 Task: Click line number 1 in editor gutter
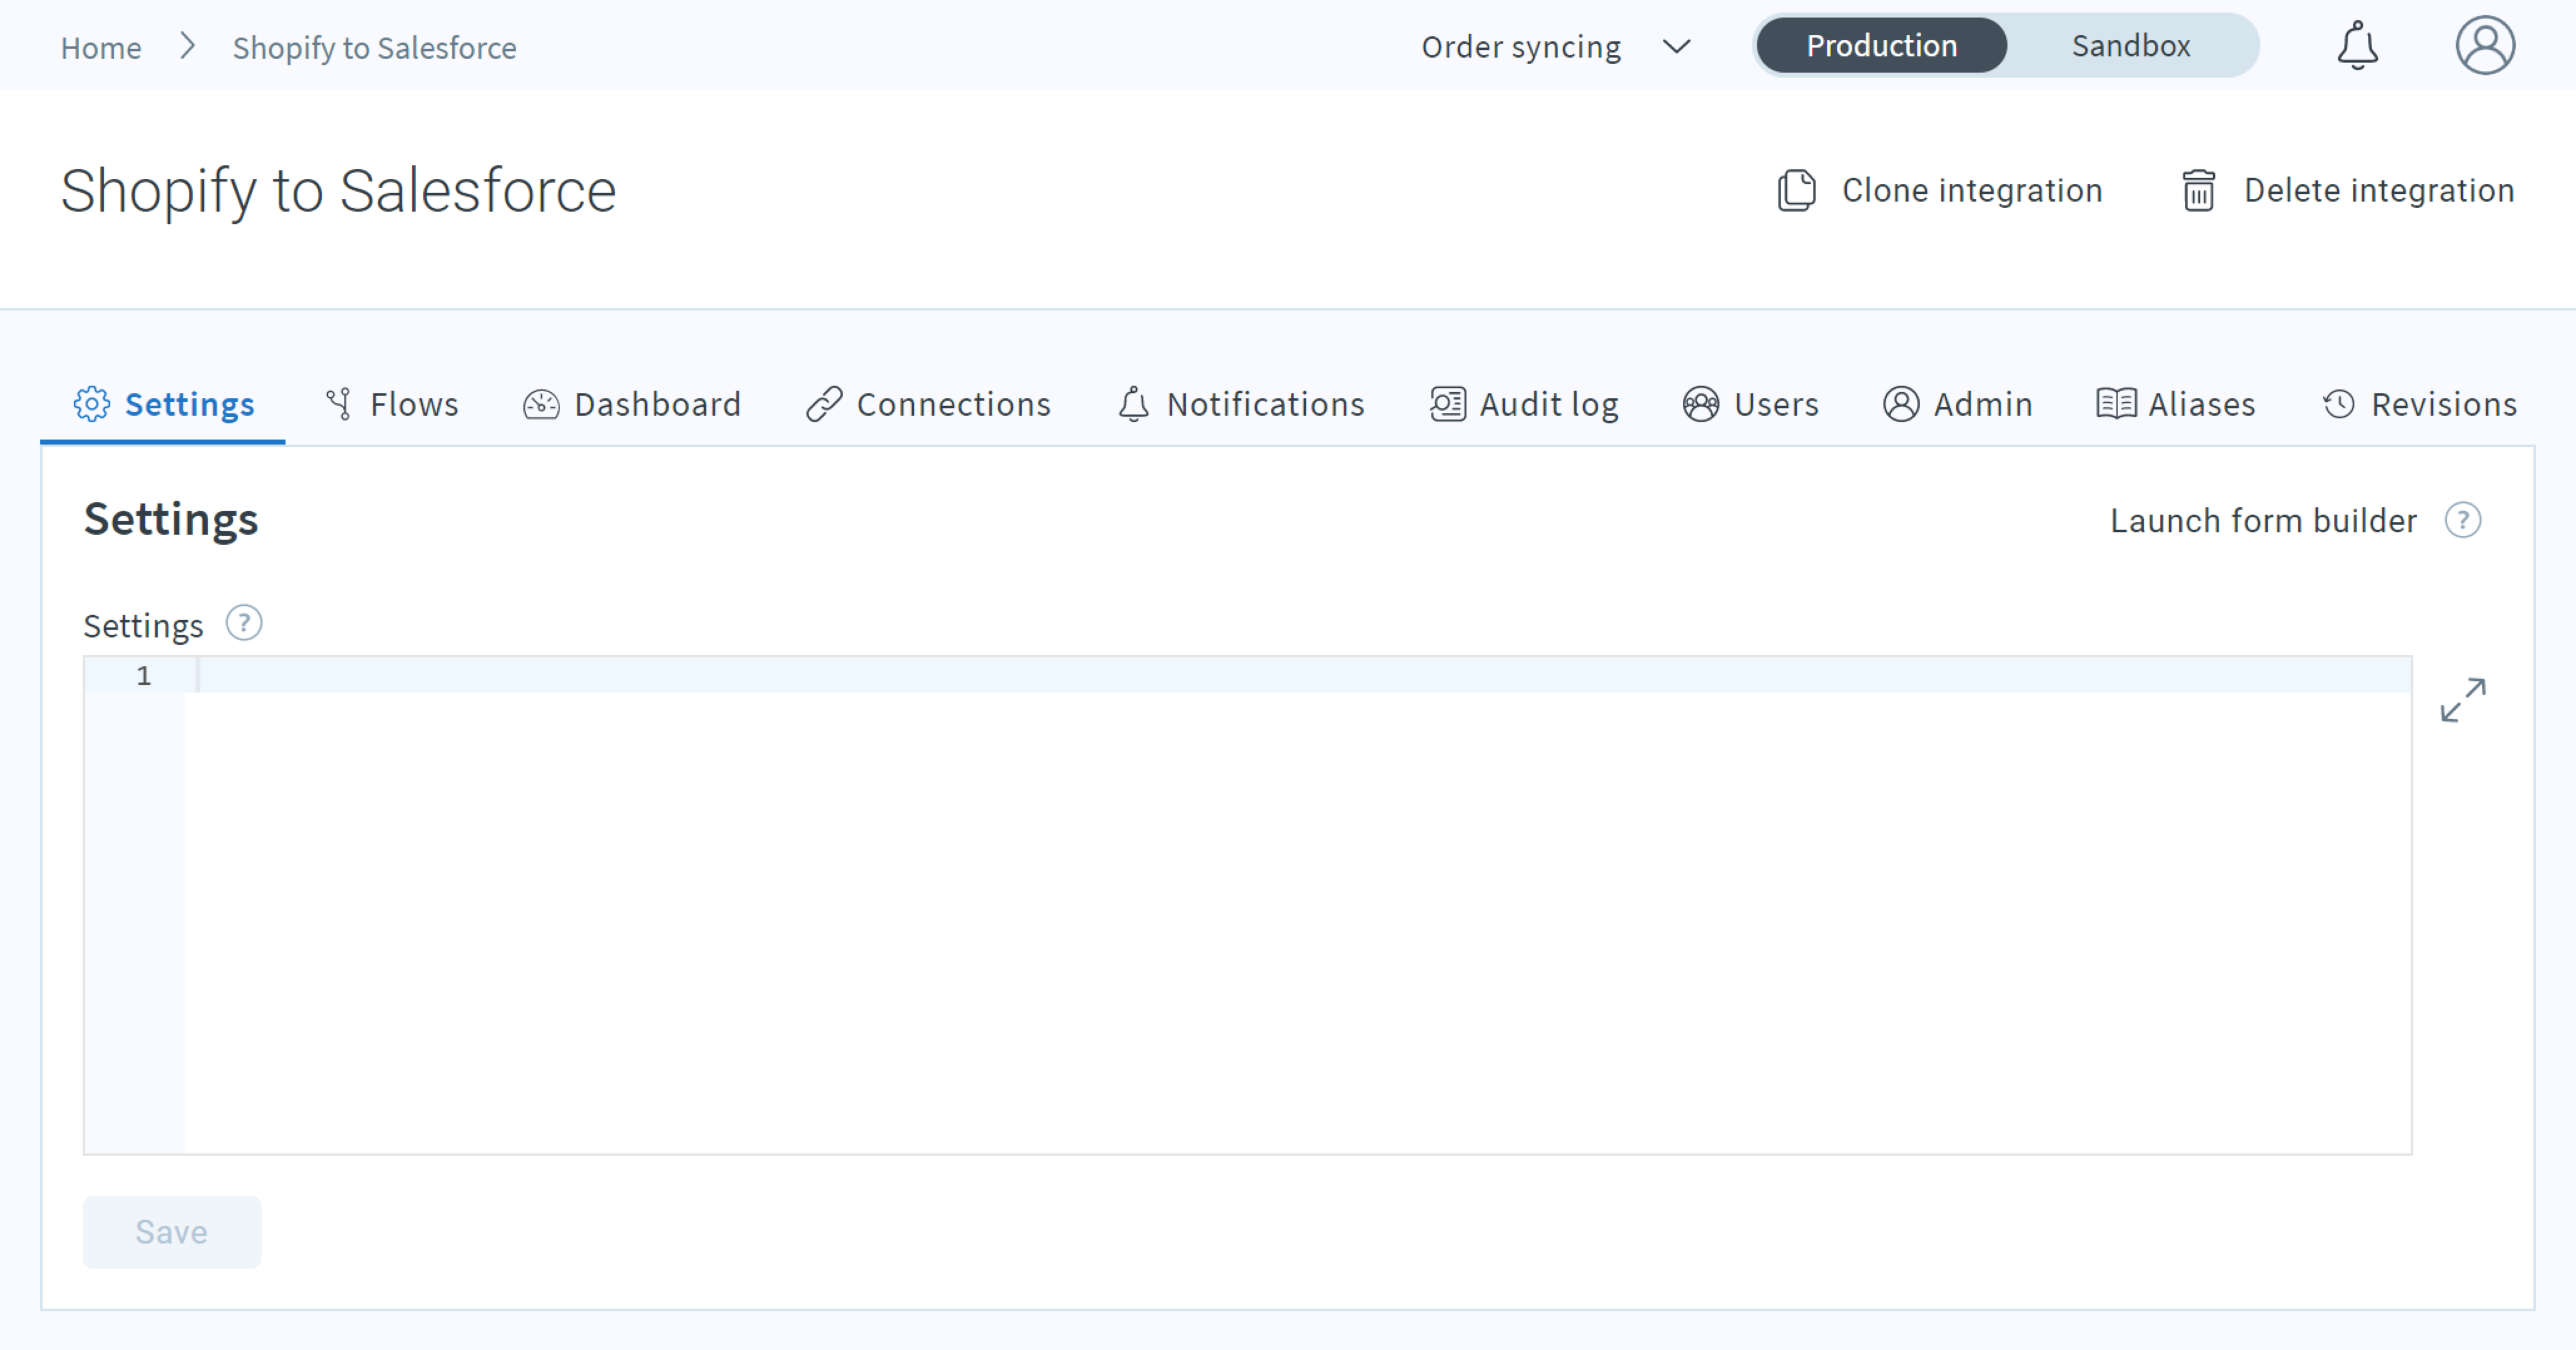(144, 676)
